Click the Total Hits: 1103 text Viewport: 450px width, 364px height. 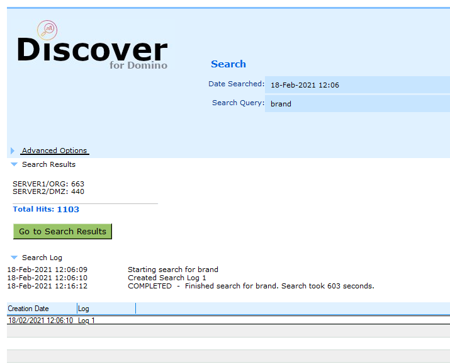click(46, 209)
